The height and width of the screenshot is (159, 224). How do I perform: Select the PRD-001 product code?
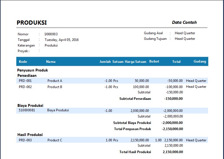25,81
